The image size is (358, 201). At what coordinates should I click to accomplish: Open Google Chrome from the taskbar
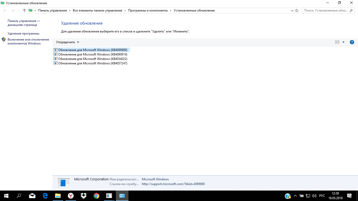click(x=96, y=196)
